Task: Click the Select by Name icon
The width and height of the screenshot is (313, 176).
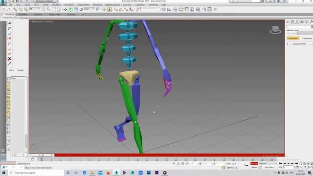Action: 48,9
